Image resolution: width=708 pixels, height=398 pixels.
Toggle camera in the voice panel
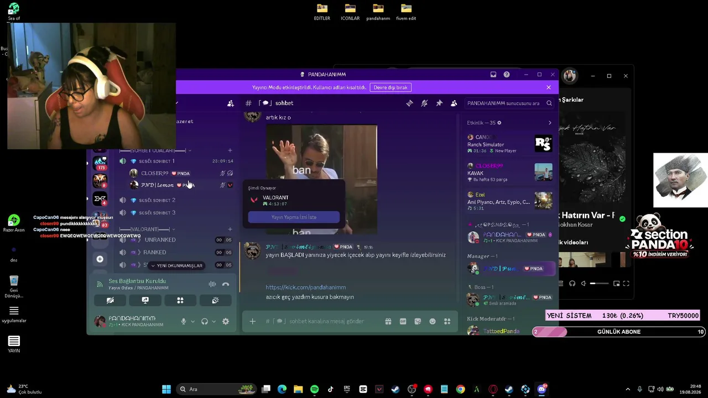click(x=110, y=300)
